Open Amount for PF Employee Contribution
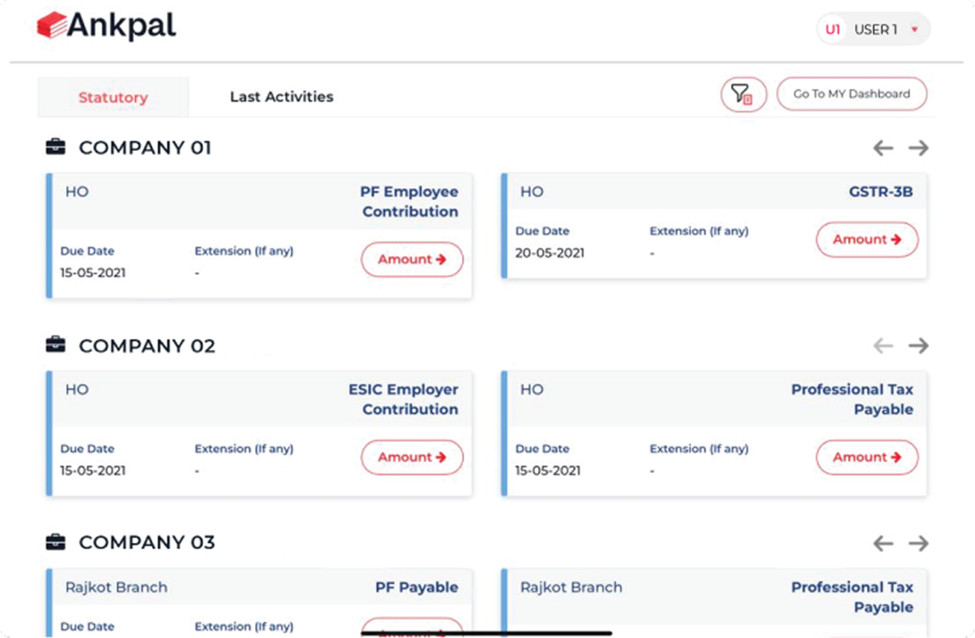The width and height of the screenshot is (975, 638). click(x=412, y=259)
